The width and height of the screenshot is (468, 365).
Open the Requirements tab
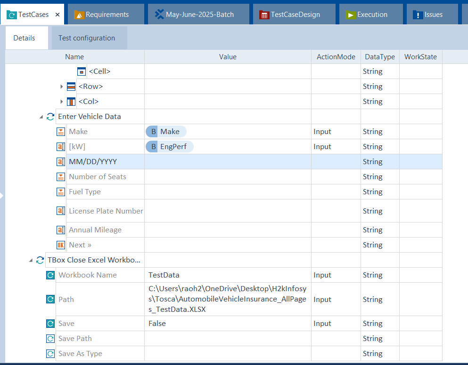[107, 15]
